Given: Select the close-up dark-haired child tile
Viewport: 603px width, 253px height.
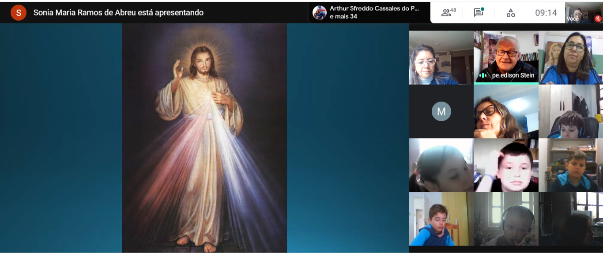Looking at the screenshot, I should [x=441, y=165].
